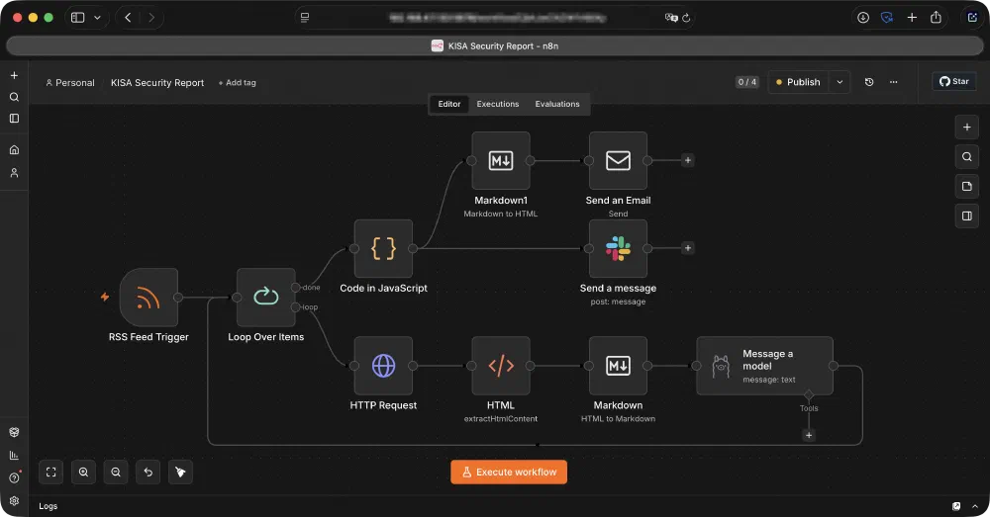Open the insights chart icon
The width and height of the screenshot is (990, 517).
[x=14, y=455]
